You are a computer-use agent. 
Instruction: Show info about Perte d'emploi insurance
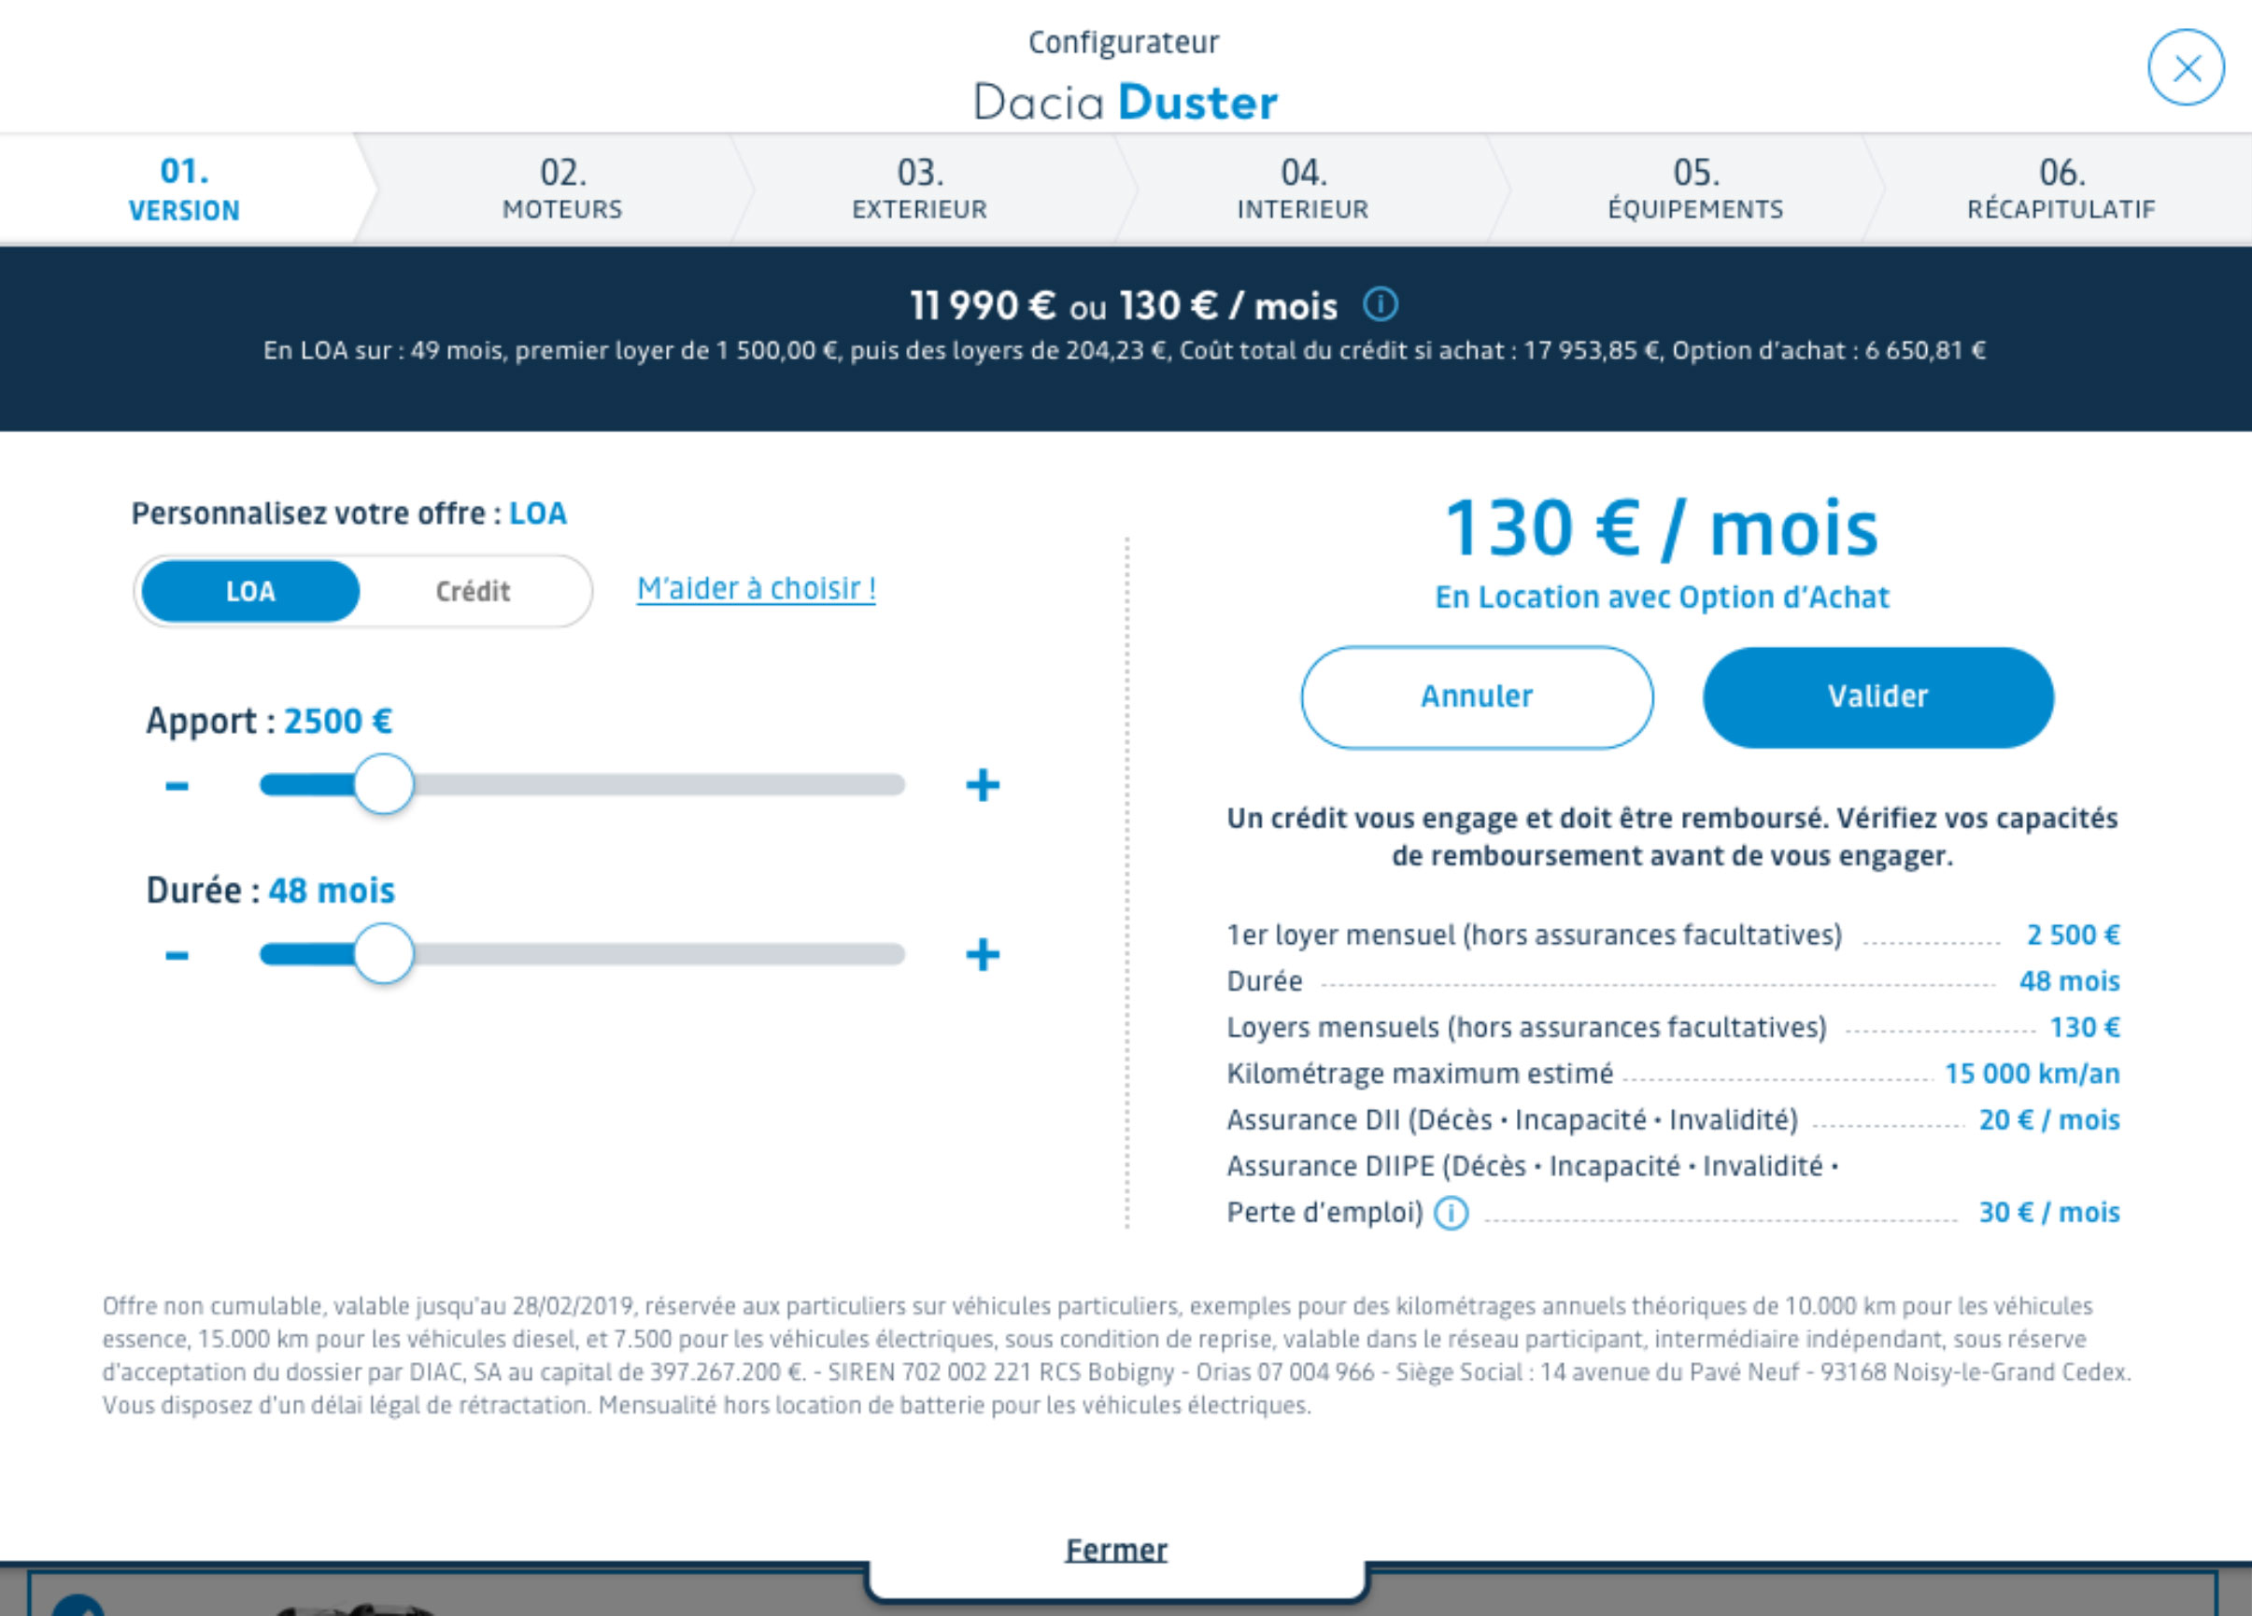coord(1451,1213)
